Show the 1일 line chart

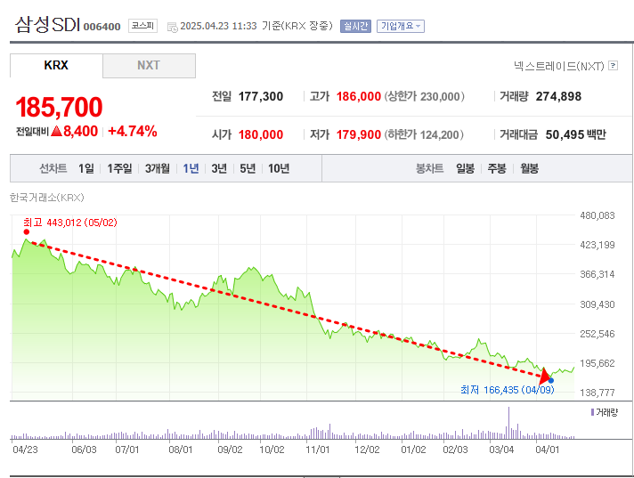tap(86, 168)
